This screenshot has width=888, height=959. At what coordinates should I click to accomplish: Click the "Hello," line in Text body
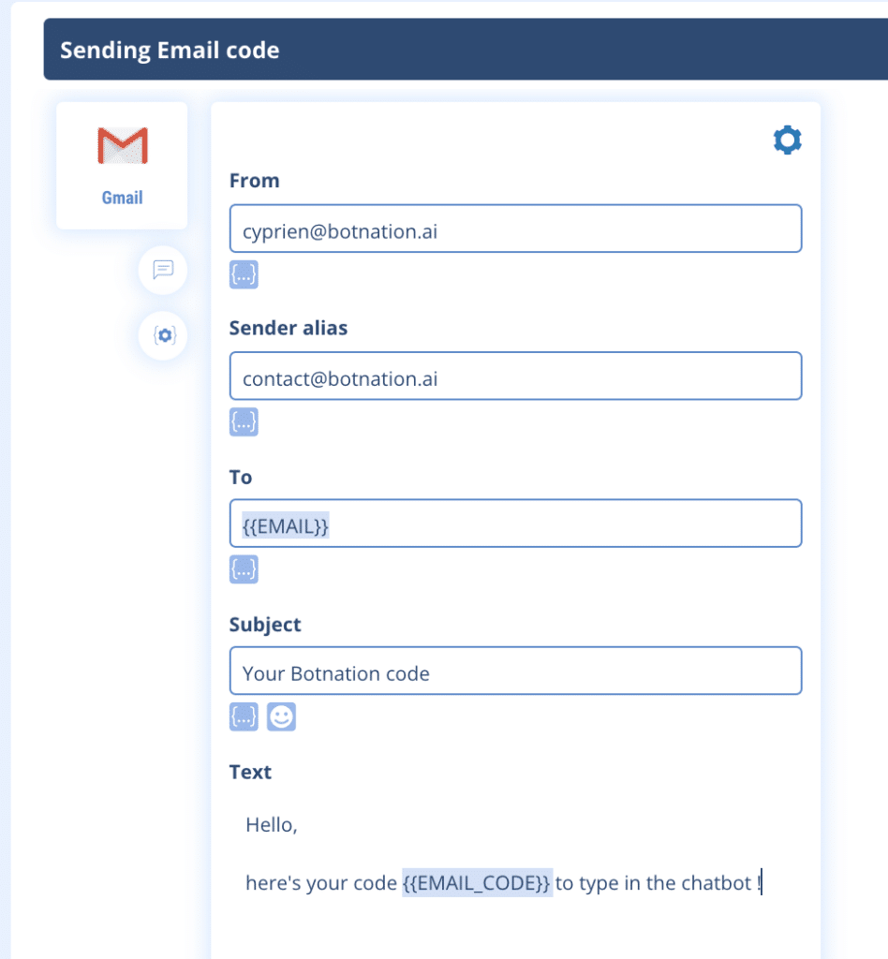coord(272,825)
